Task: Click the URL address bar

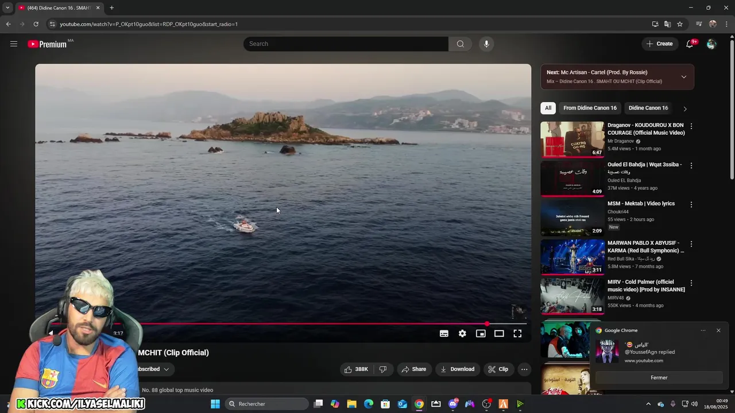Action: (345, 24)
